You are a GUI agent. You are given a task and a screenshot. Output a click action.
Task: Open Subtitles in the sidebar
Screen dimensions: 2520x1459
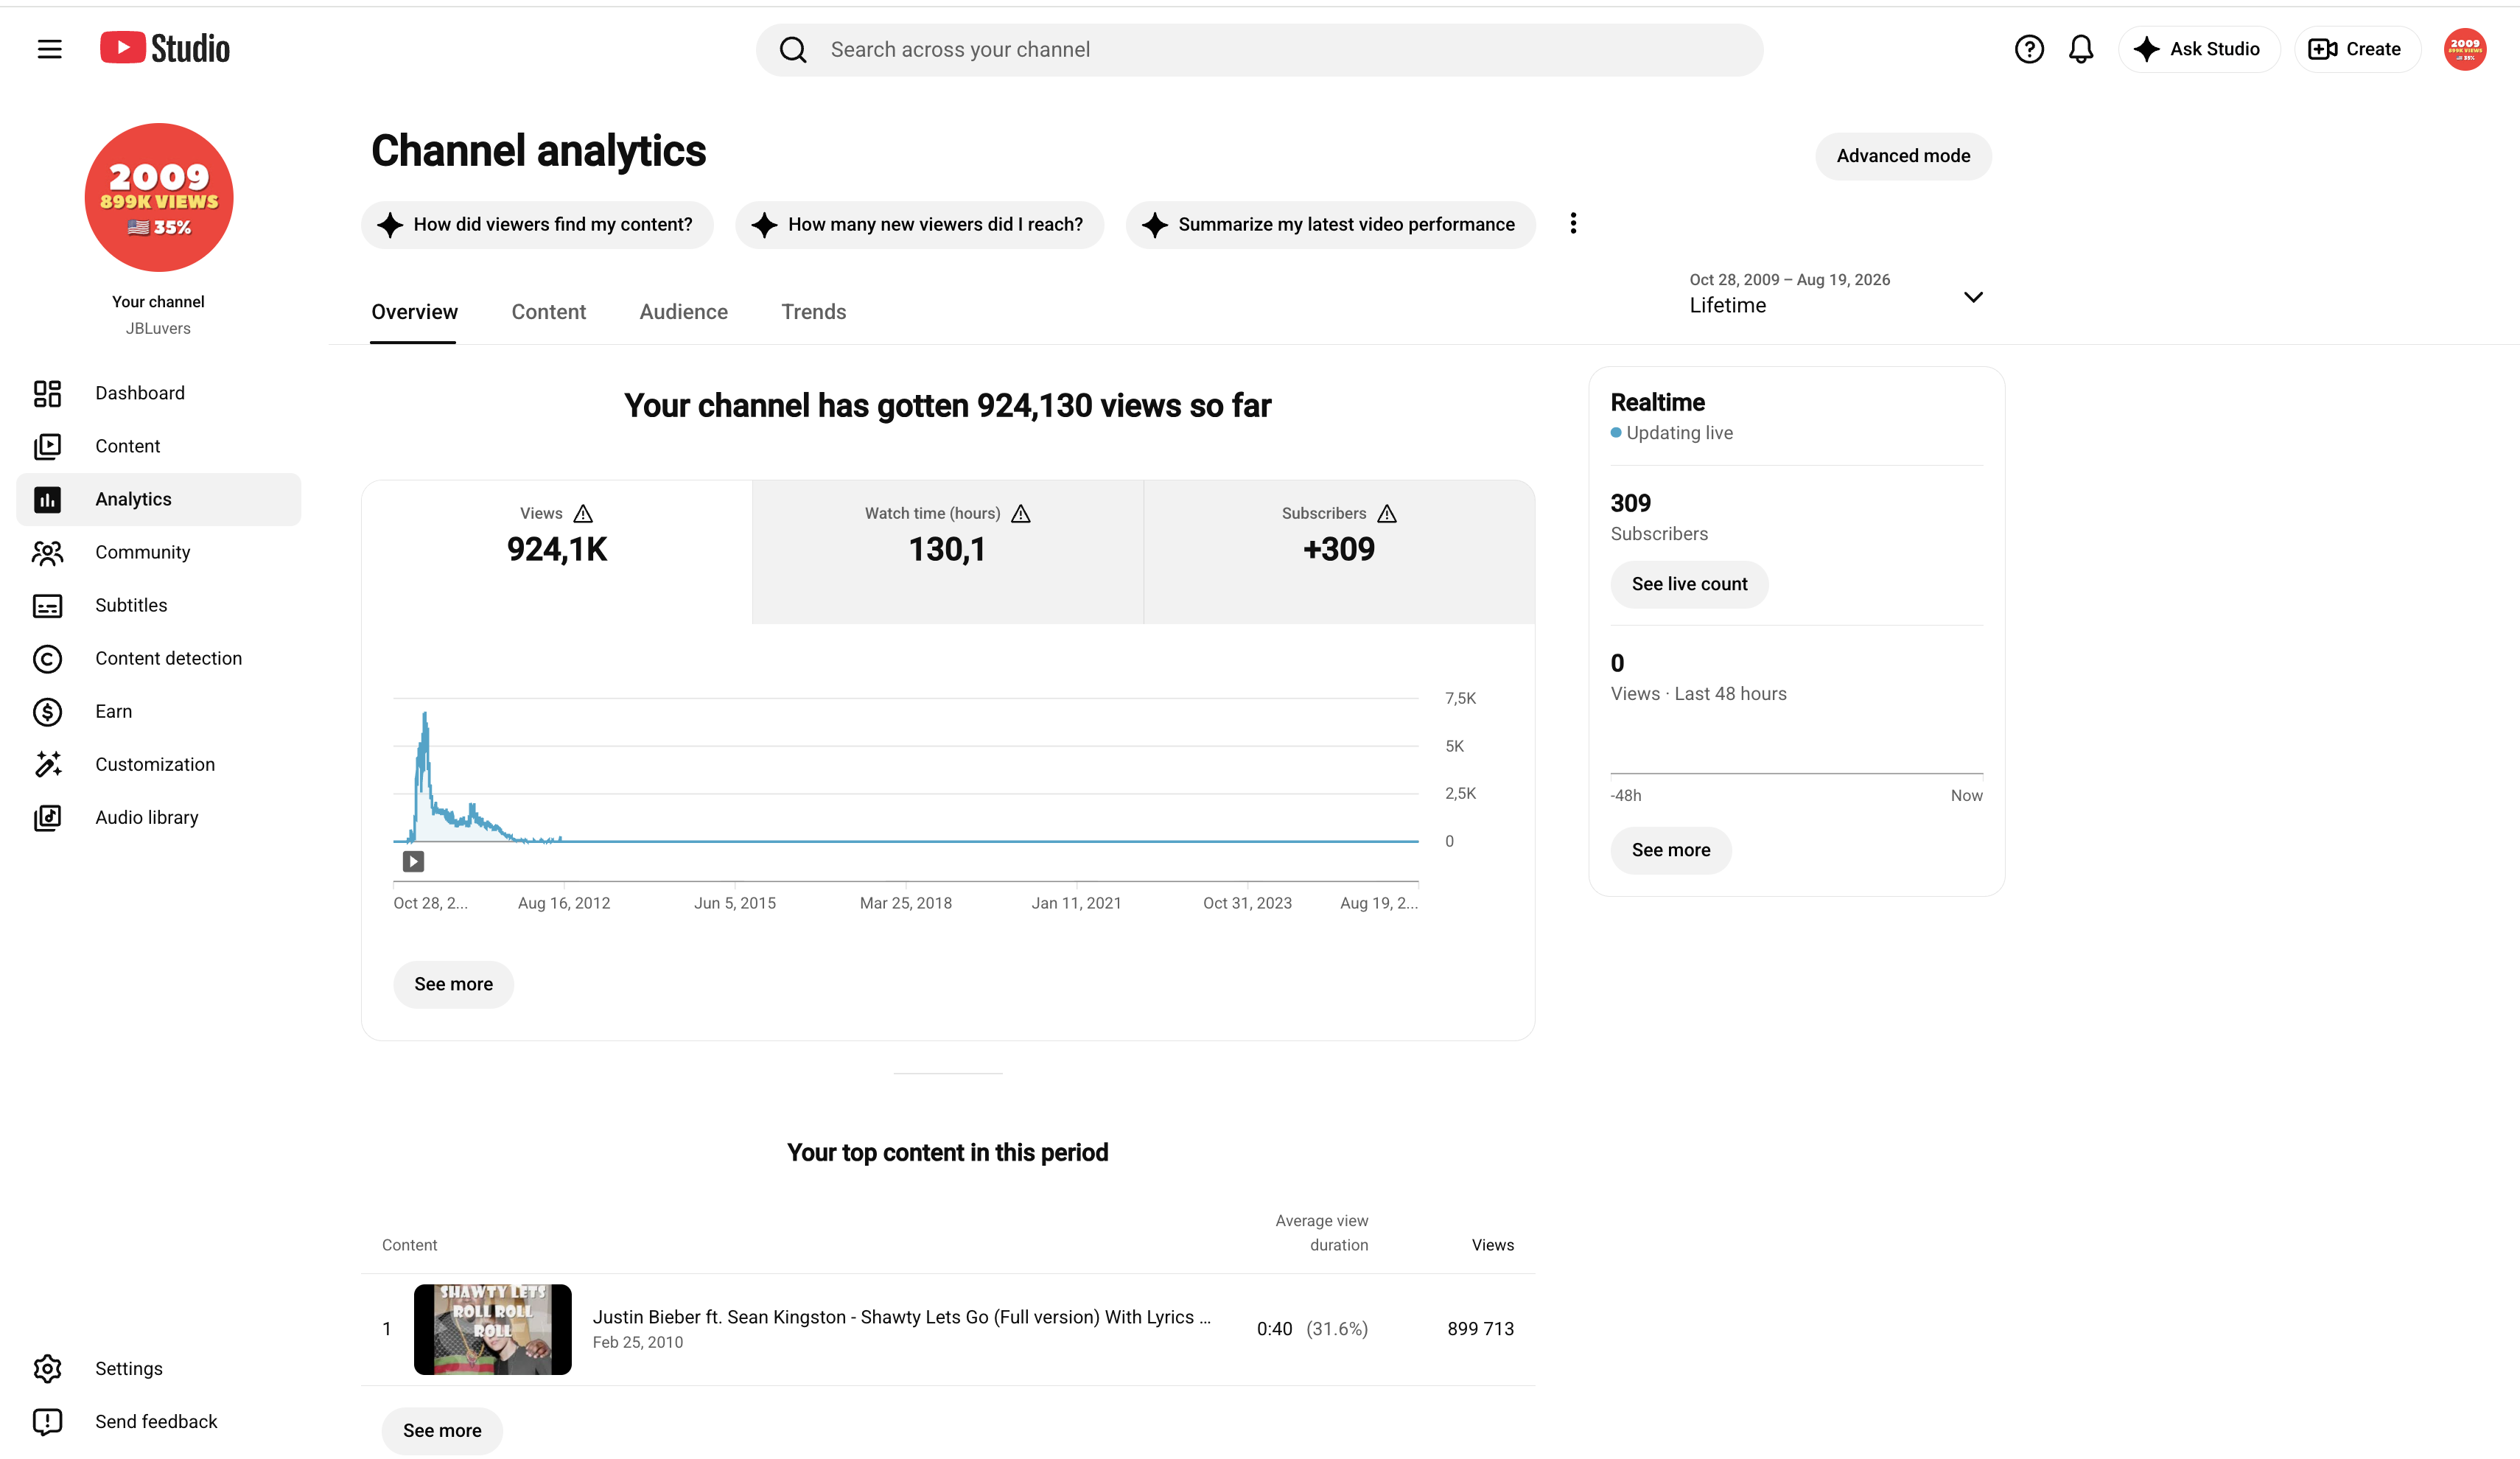pos(158,605)
